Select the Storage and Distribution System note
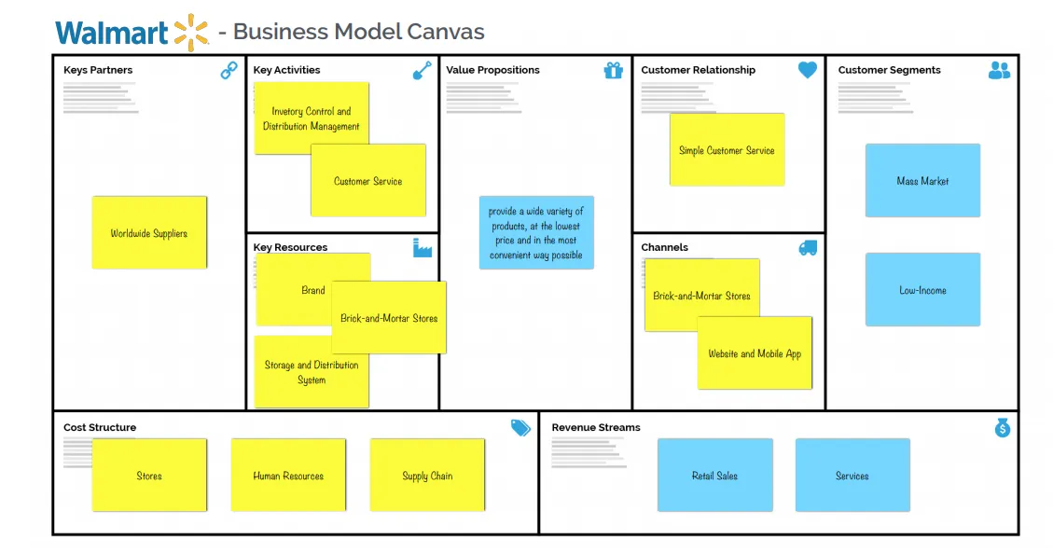Screen dimensions: 1053x553 coord(312,372)
